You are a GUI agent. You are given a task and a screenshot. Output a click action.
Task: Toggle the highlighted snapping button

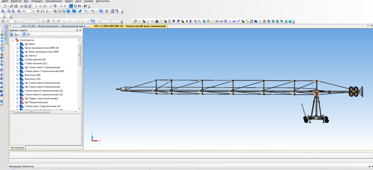[x=93, y=21]
